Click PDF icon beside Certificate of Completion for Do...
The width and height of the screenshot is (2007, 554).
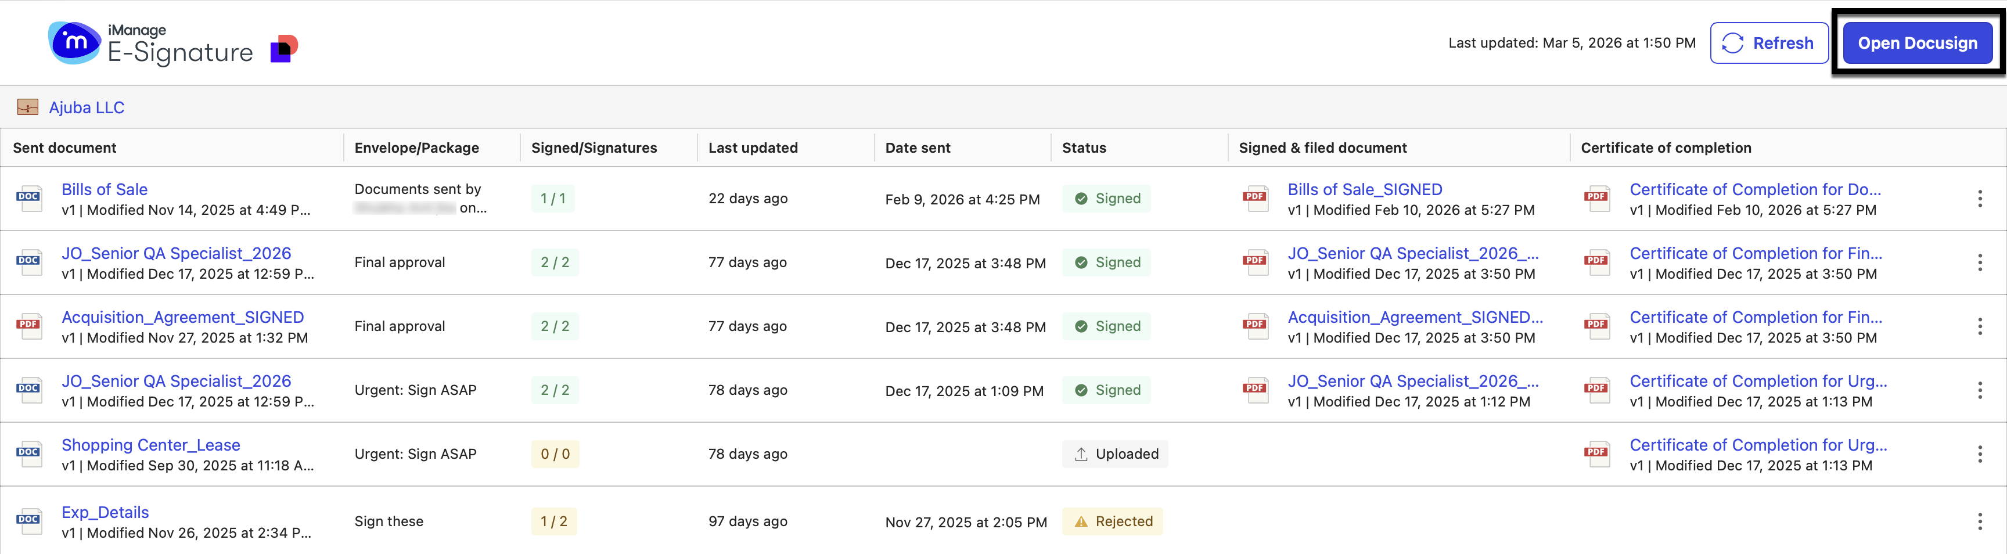click(1597, 199)
